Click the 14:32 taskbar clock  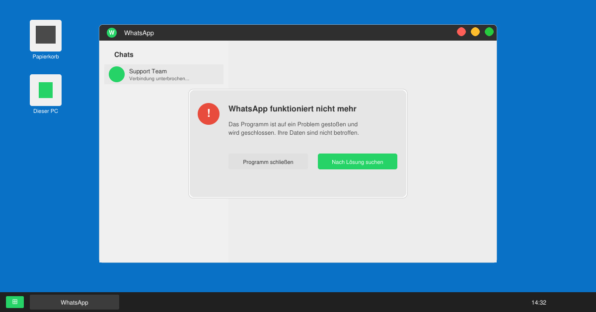pos(539,303)
